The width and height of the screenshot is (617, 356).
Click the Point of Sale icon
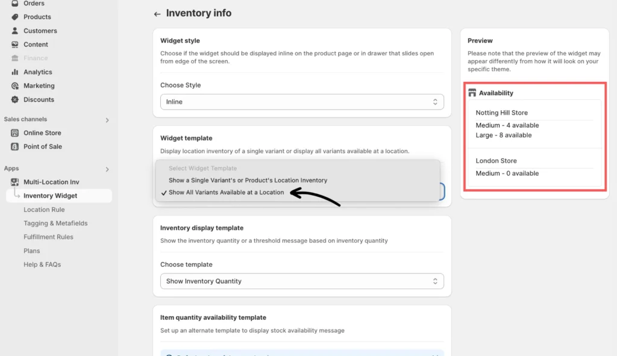click(x=15, y=147)
